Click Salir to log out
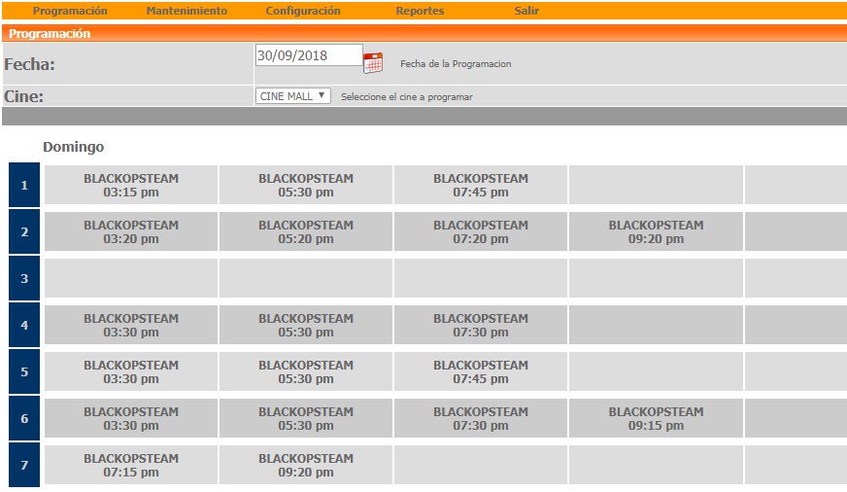Screen dimensions: 847x492 pyautogui.click(x=526, y=11)
